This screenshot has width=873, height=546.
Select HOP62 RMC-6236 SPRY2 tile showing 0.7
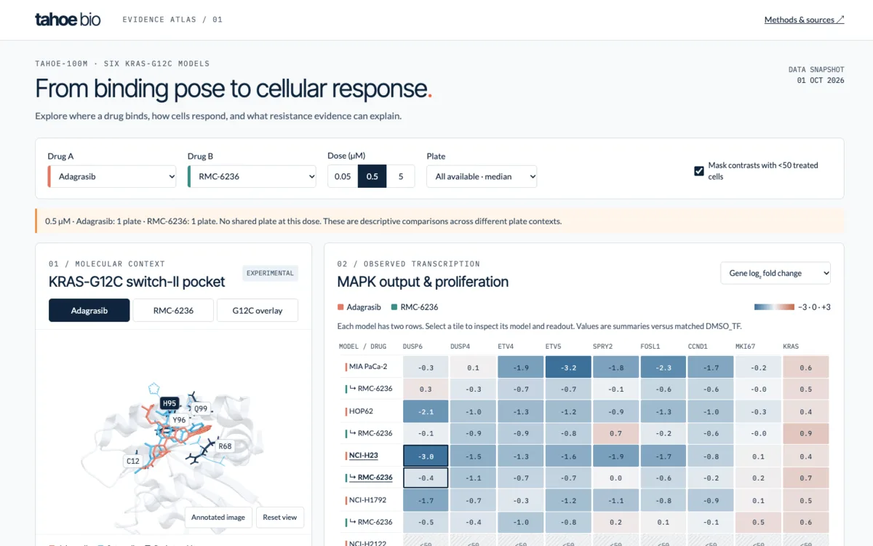point(615,433)
